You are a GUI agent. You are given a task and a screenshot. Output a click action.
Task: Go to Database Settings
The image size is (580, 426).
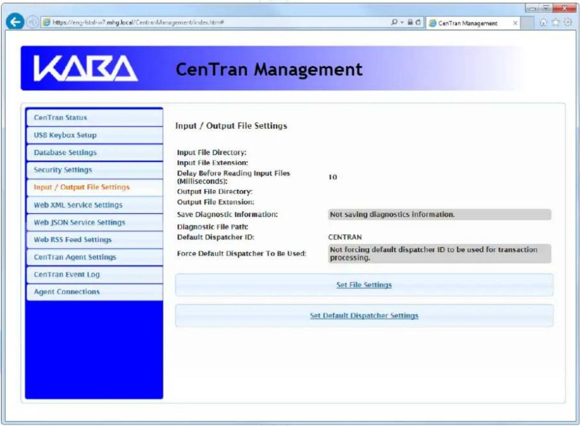[x=94, y=152]
